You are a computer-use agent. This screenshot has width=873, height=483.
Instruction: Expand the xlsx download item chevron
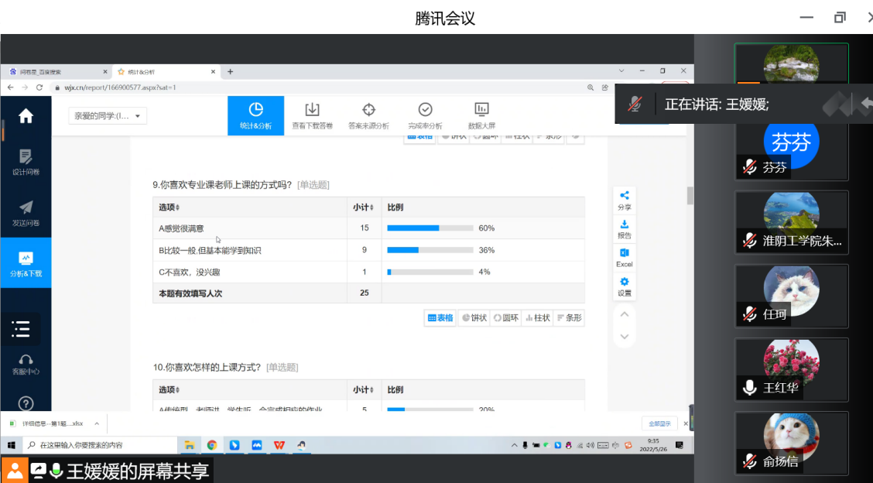(97, 423)
